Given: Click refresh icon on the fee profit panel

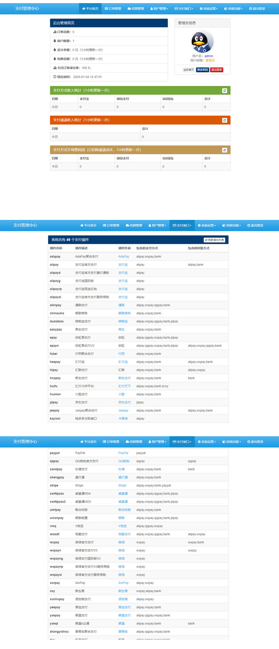Looking at the screenshot, I should click(225, 150).
